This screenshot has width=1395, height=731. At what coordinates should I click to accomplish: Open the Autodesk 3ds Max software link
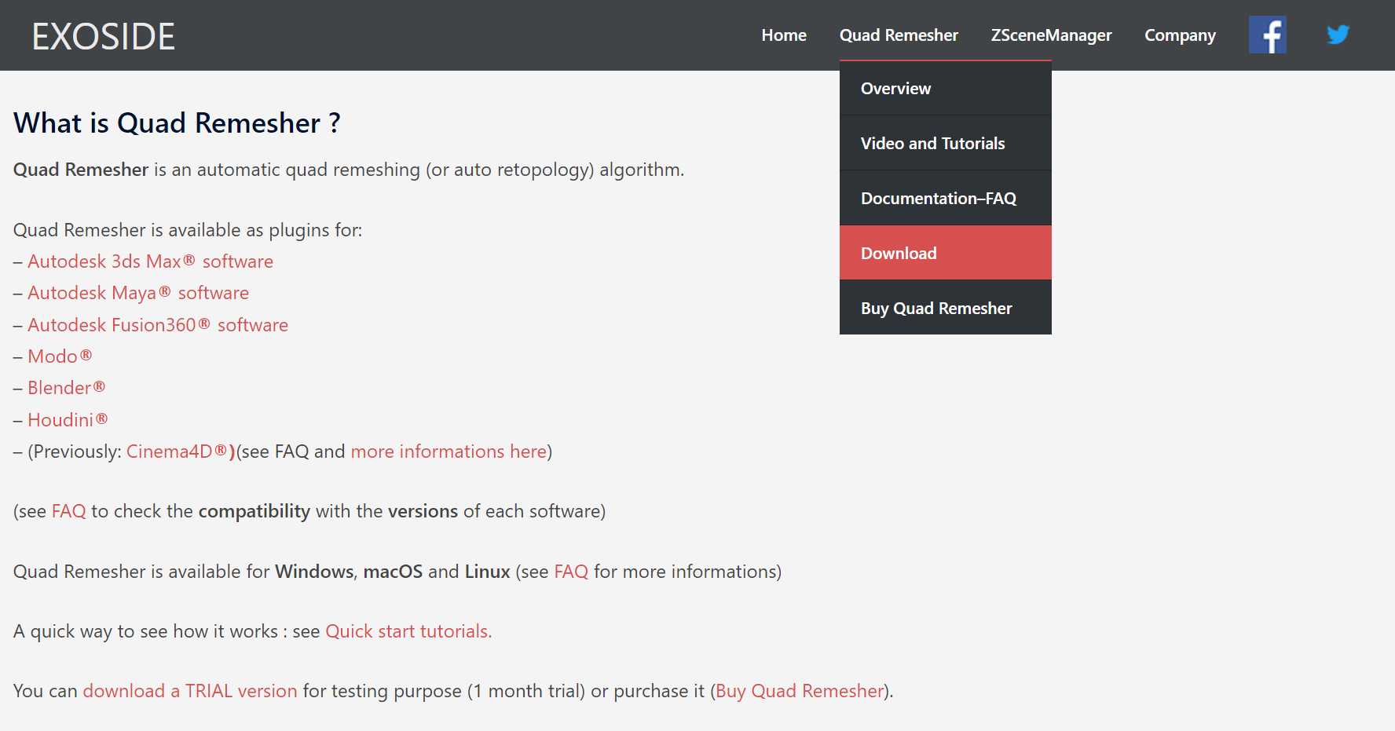click(x=150, y=261)
